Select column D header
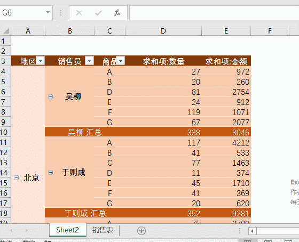 (x=163, y=31)
